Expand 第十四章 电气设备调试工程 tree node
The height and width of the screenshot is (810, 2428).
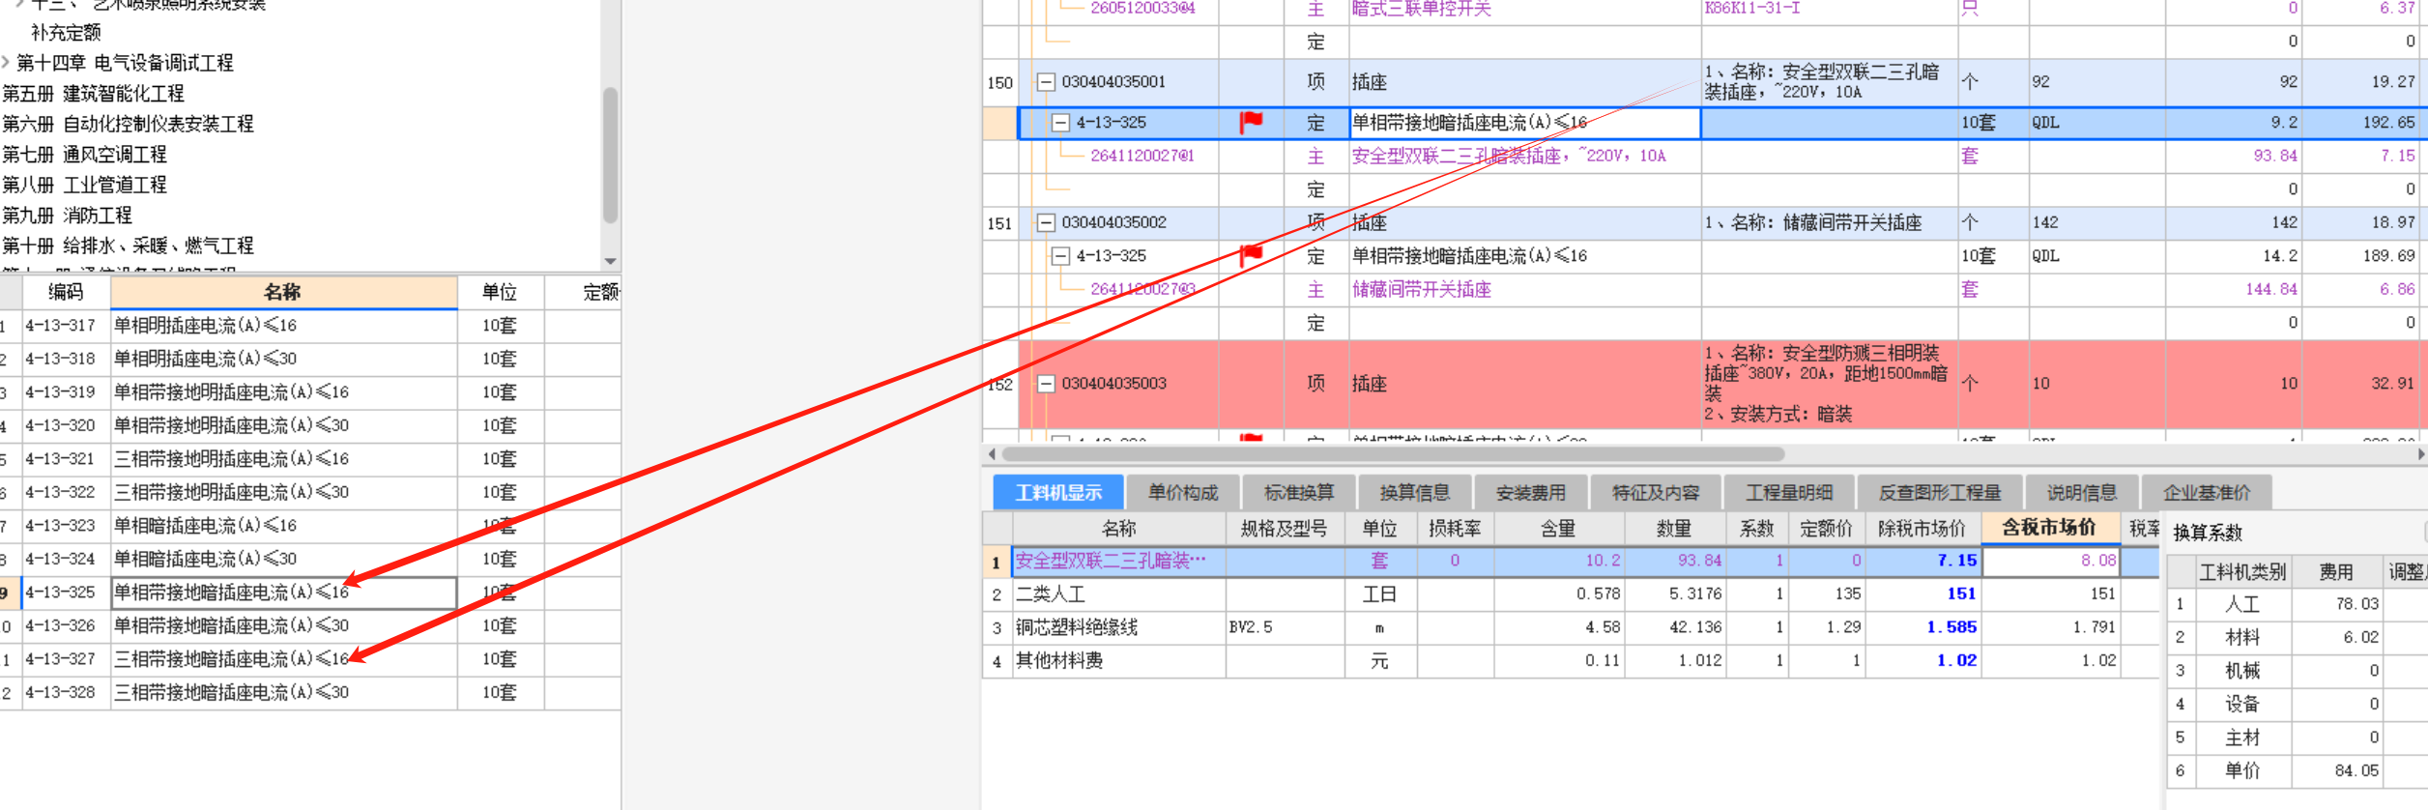tap(6, 63)
